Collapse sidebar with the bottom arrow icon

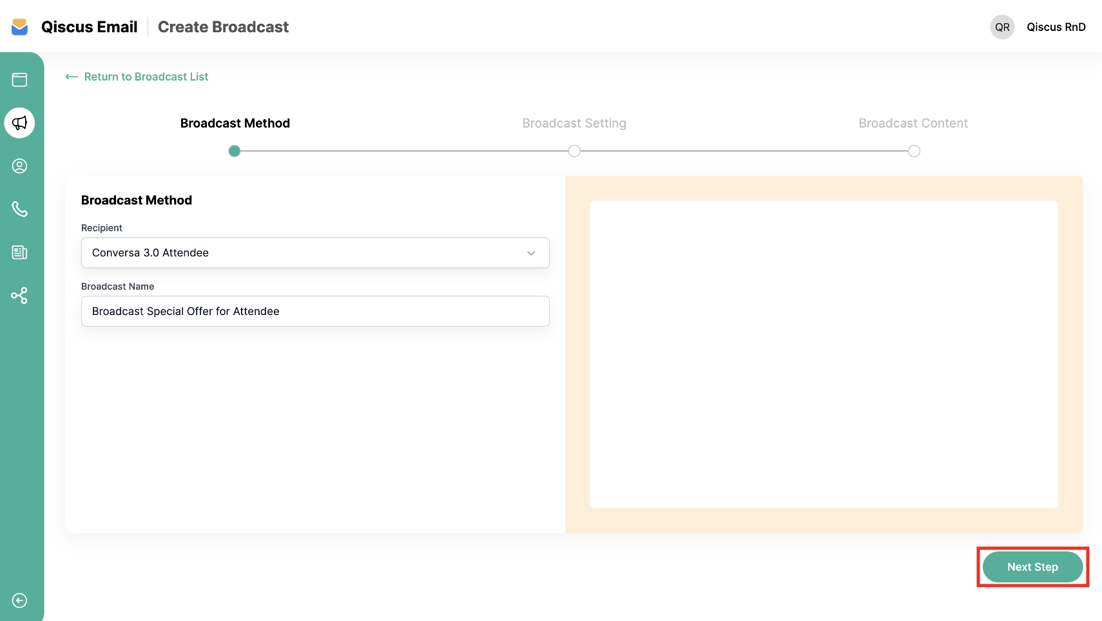(x=19, y=600)
